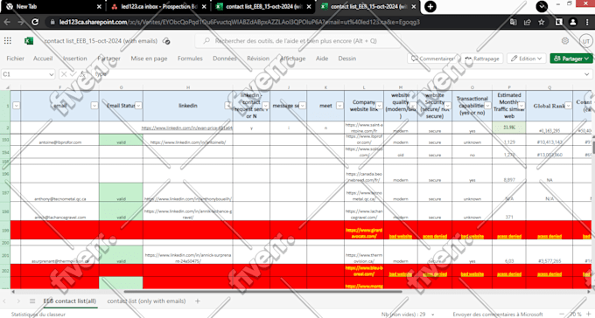Click the share page icon in address bar
The height and width of the screenshot is (318, 595).
pyautogui.click(x=528, y=22)
